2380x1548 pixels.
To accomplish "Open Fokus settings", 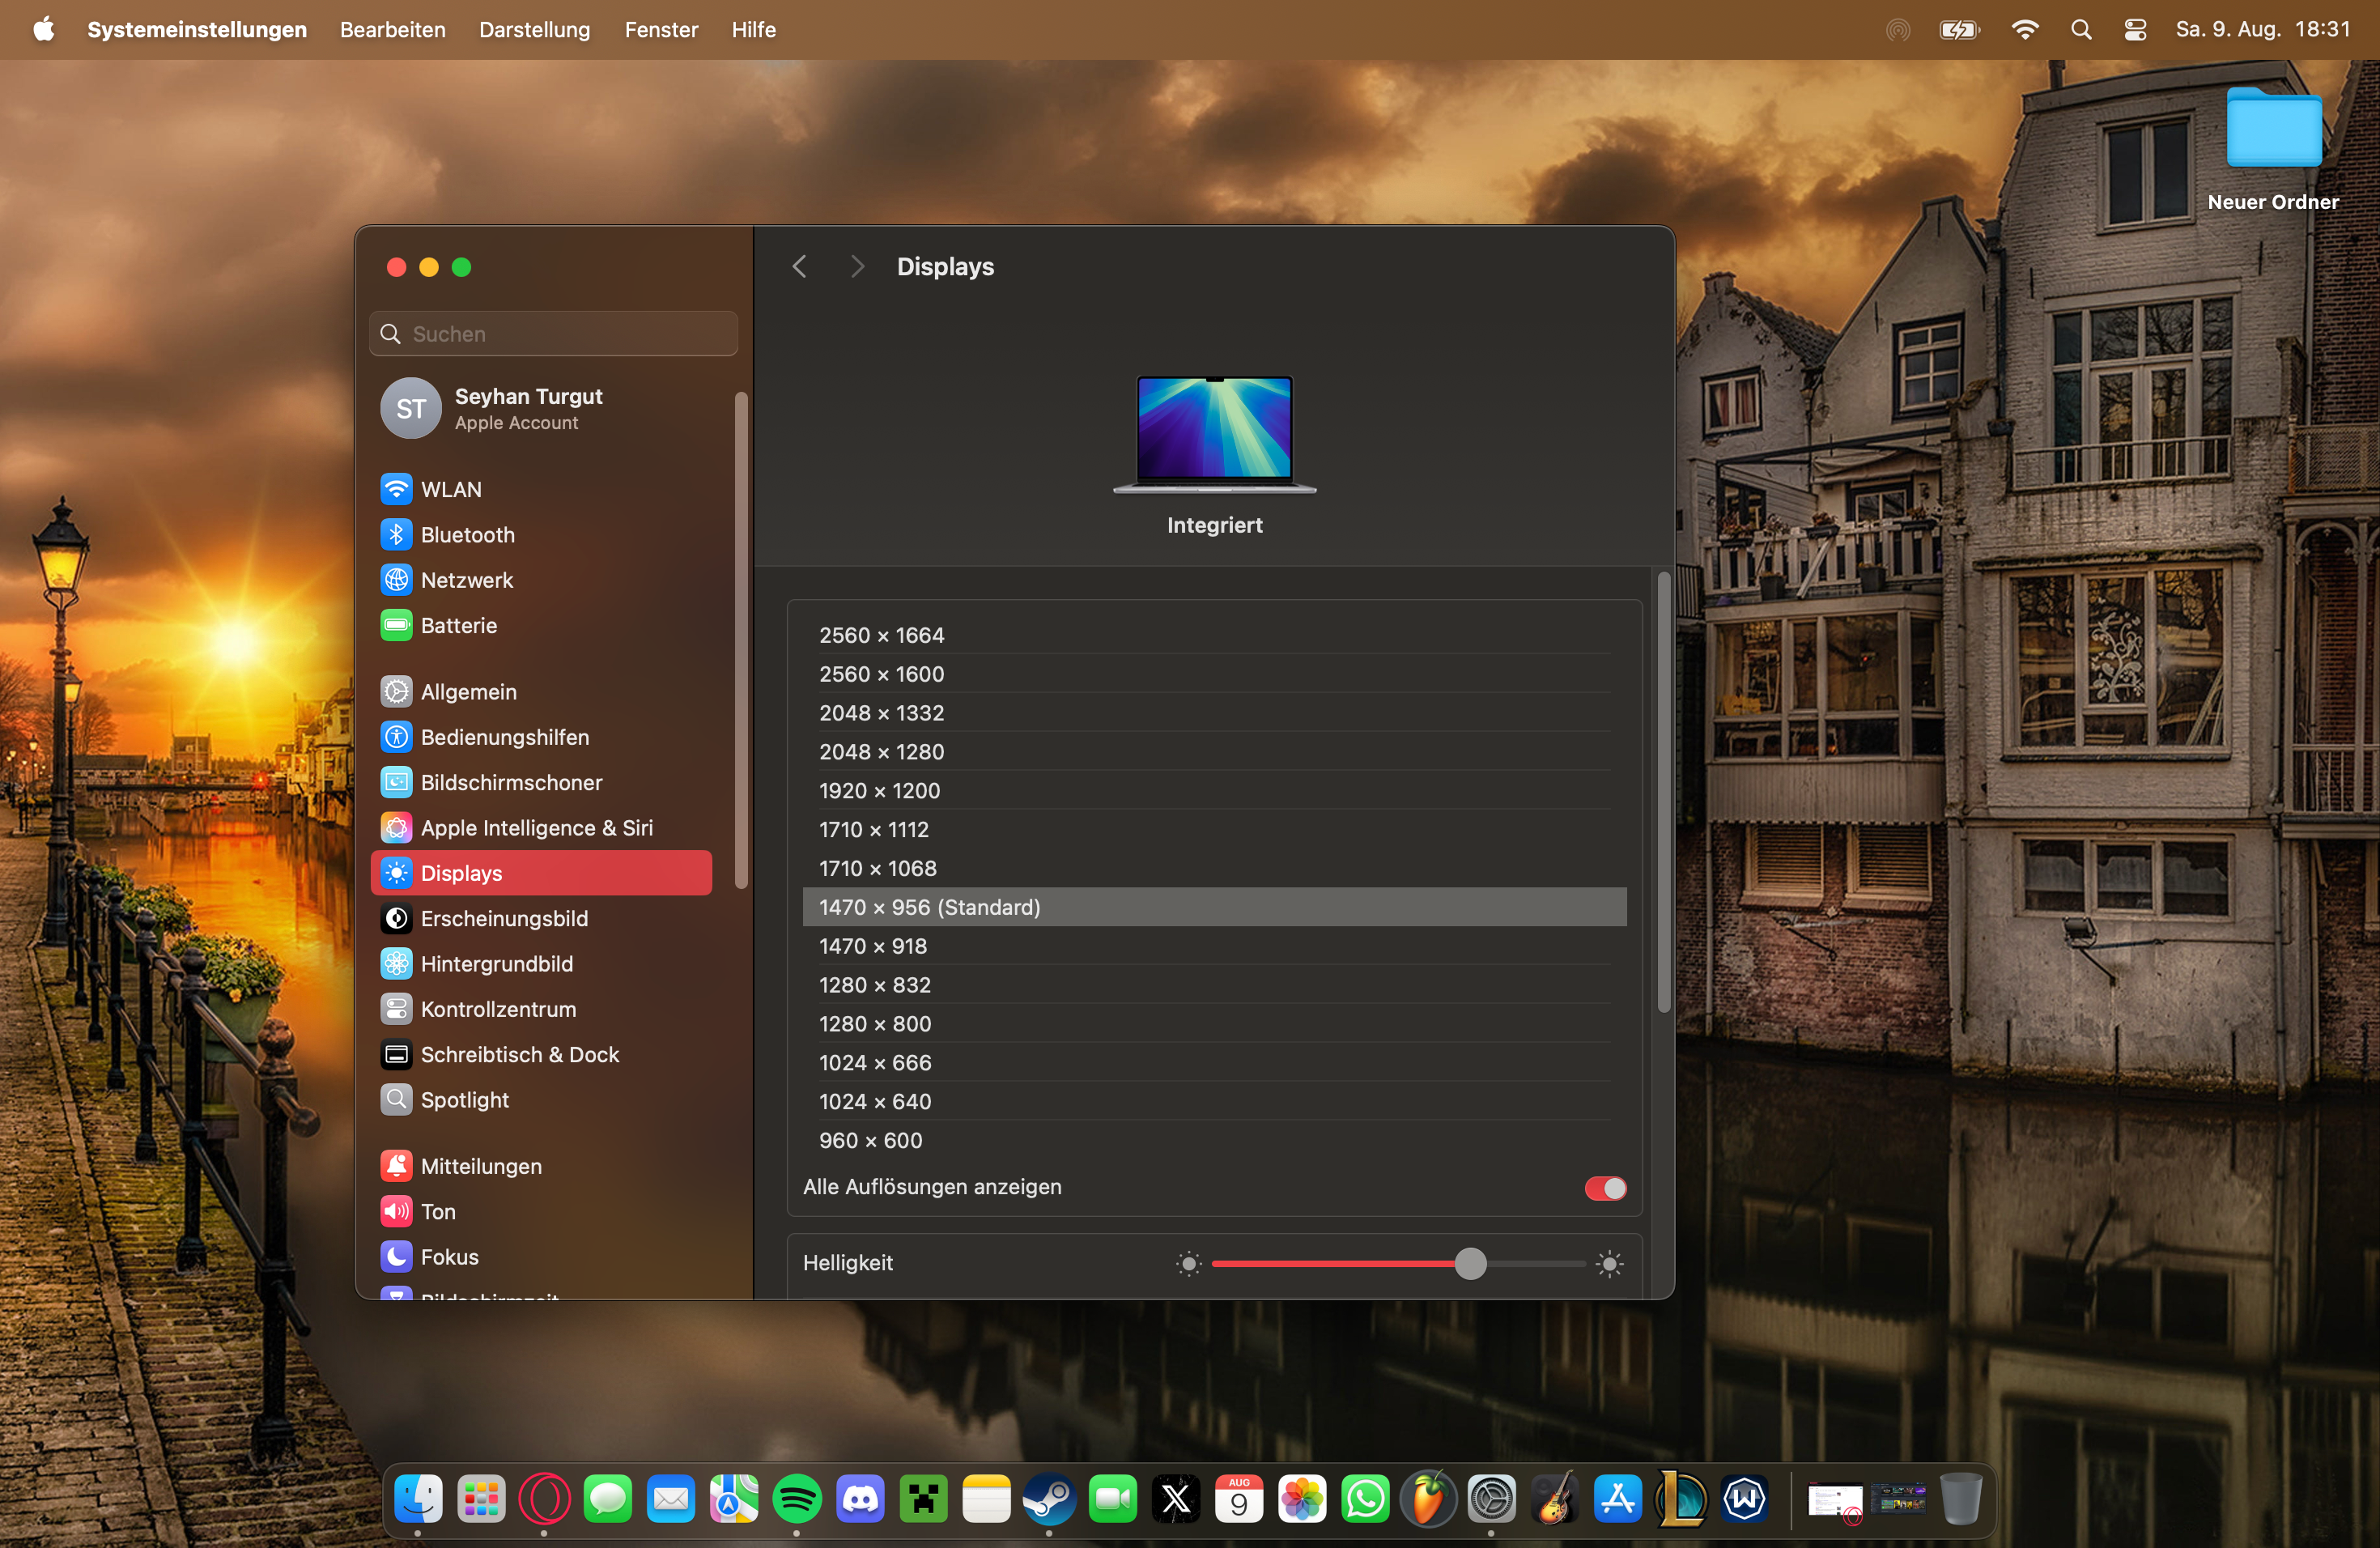I will pos(541,1257).
